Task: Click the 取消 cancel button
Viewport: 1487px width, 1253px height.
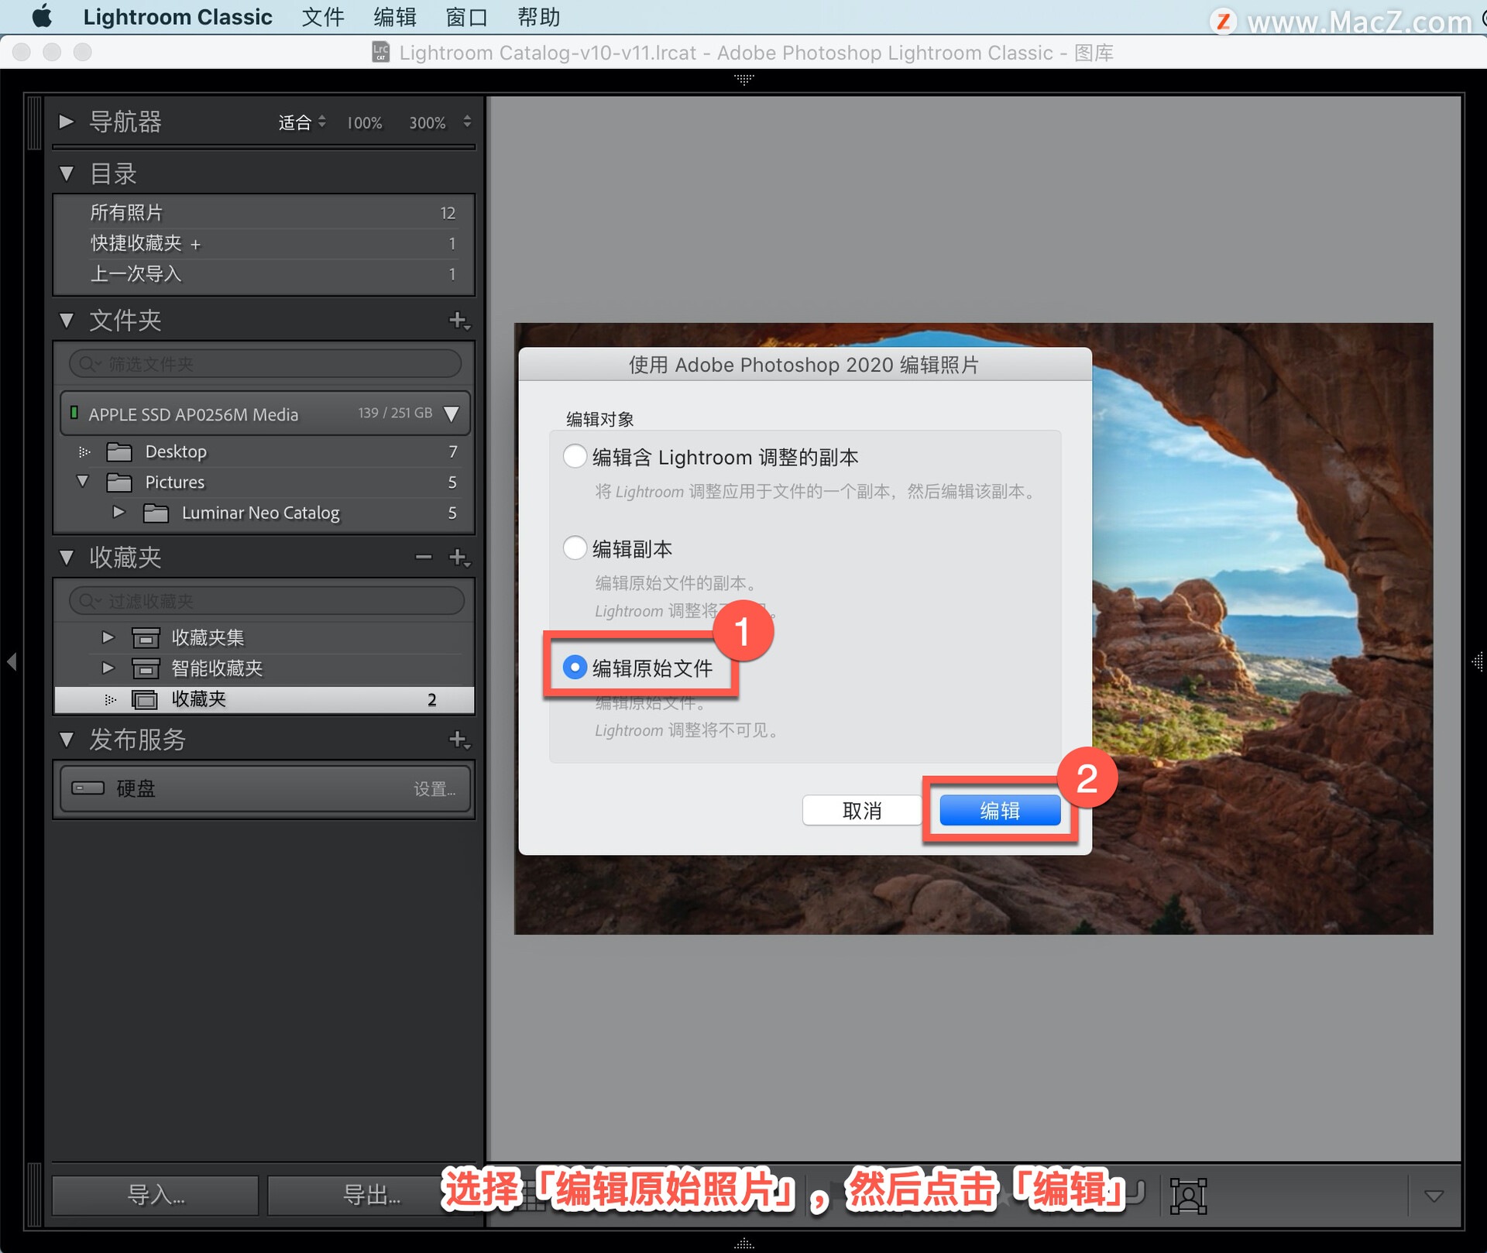Action: [862, 810]
